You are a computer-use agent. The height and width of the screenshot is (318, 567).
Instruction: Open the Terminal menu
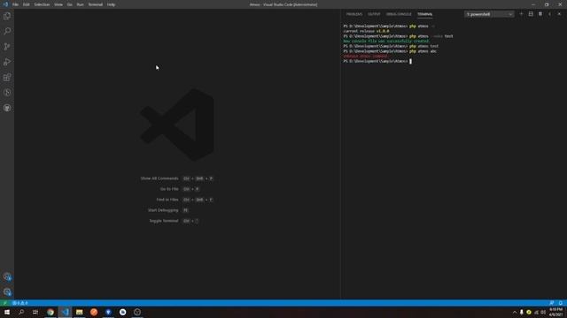95,4
